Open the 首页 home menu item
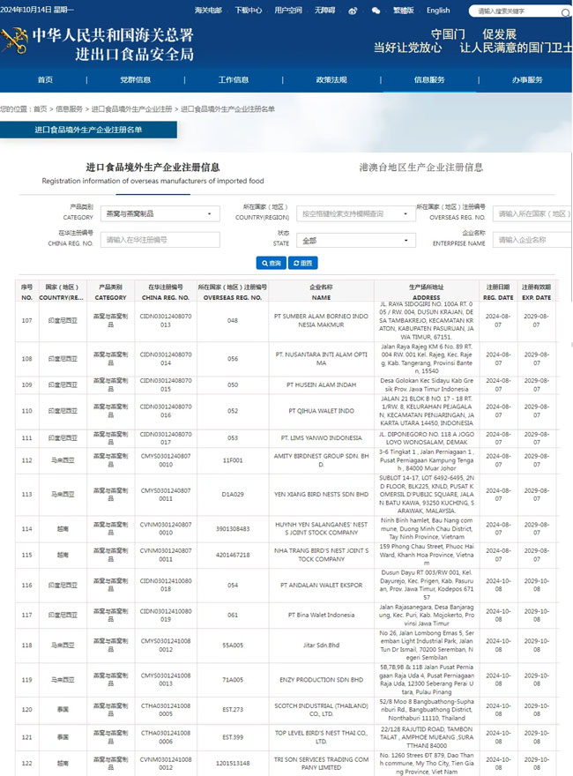Screen dimensions: 573x776 tap(45, 79)
